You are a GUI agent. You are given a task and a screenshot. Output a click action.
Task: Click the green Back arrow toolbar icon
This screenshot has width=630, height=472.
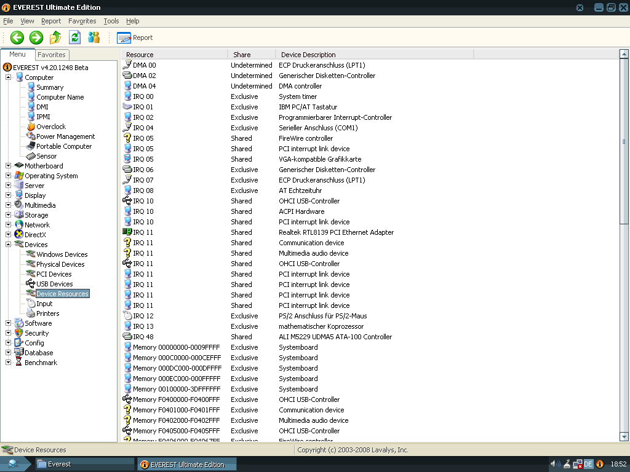17,37
